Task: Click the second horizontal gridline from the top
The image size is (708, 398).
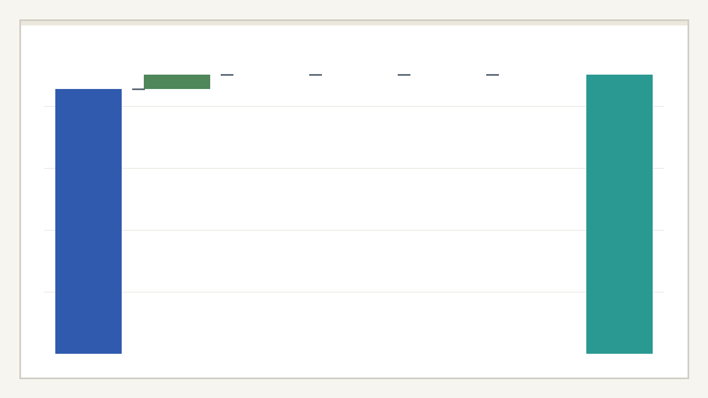Action: point(354,168)
